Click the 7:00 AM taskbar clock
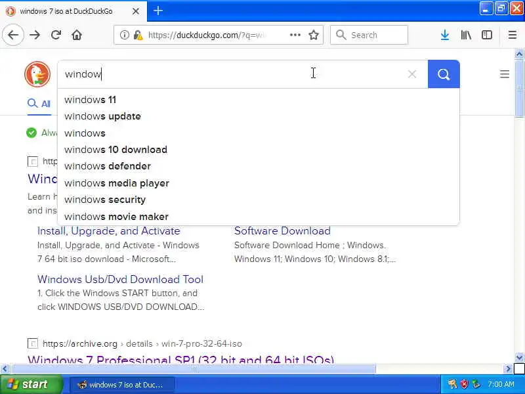The width and height of the screenshot is (525, 394). pyautogui.click(x=501, y=384)
